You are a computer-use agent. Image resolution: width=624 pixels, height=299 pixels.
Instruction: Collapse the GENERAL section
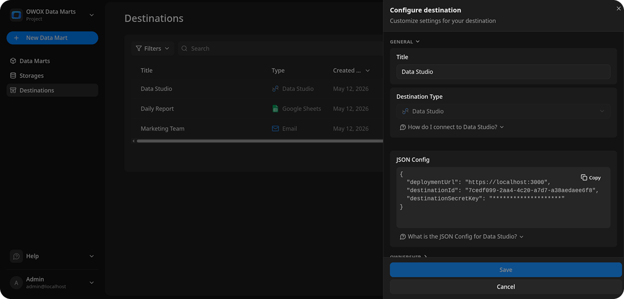[x=404, y=42]
